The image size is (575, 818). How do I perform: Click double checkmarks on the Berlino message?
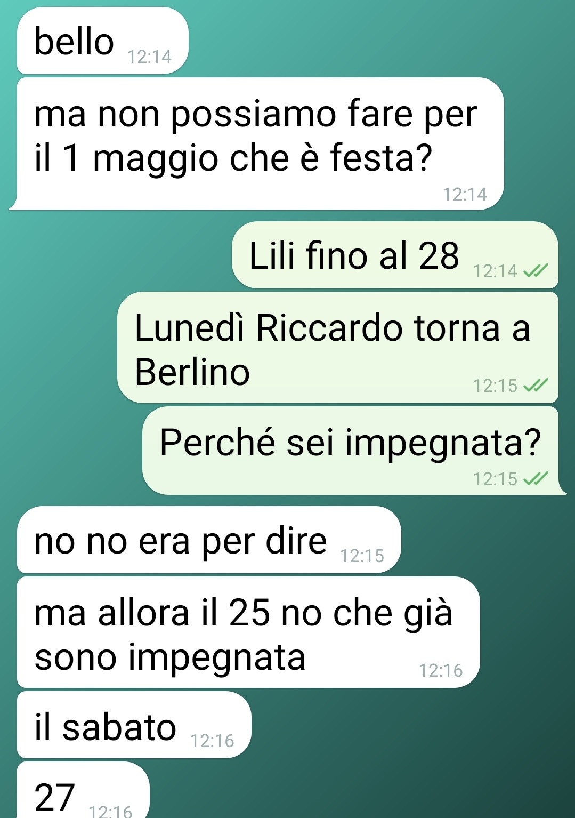(x=536, y=386)
